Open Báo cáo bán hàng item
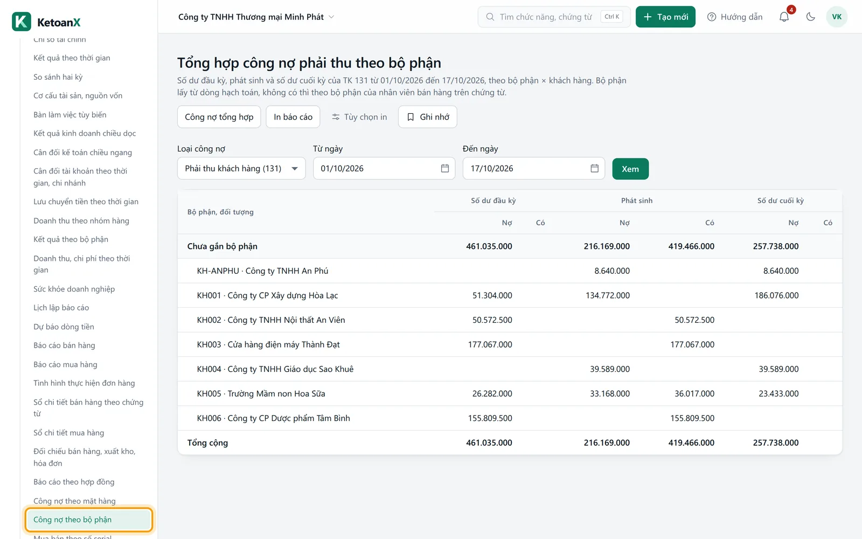 pos(64,345)
